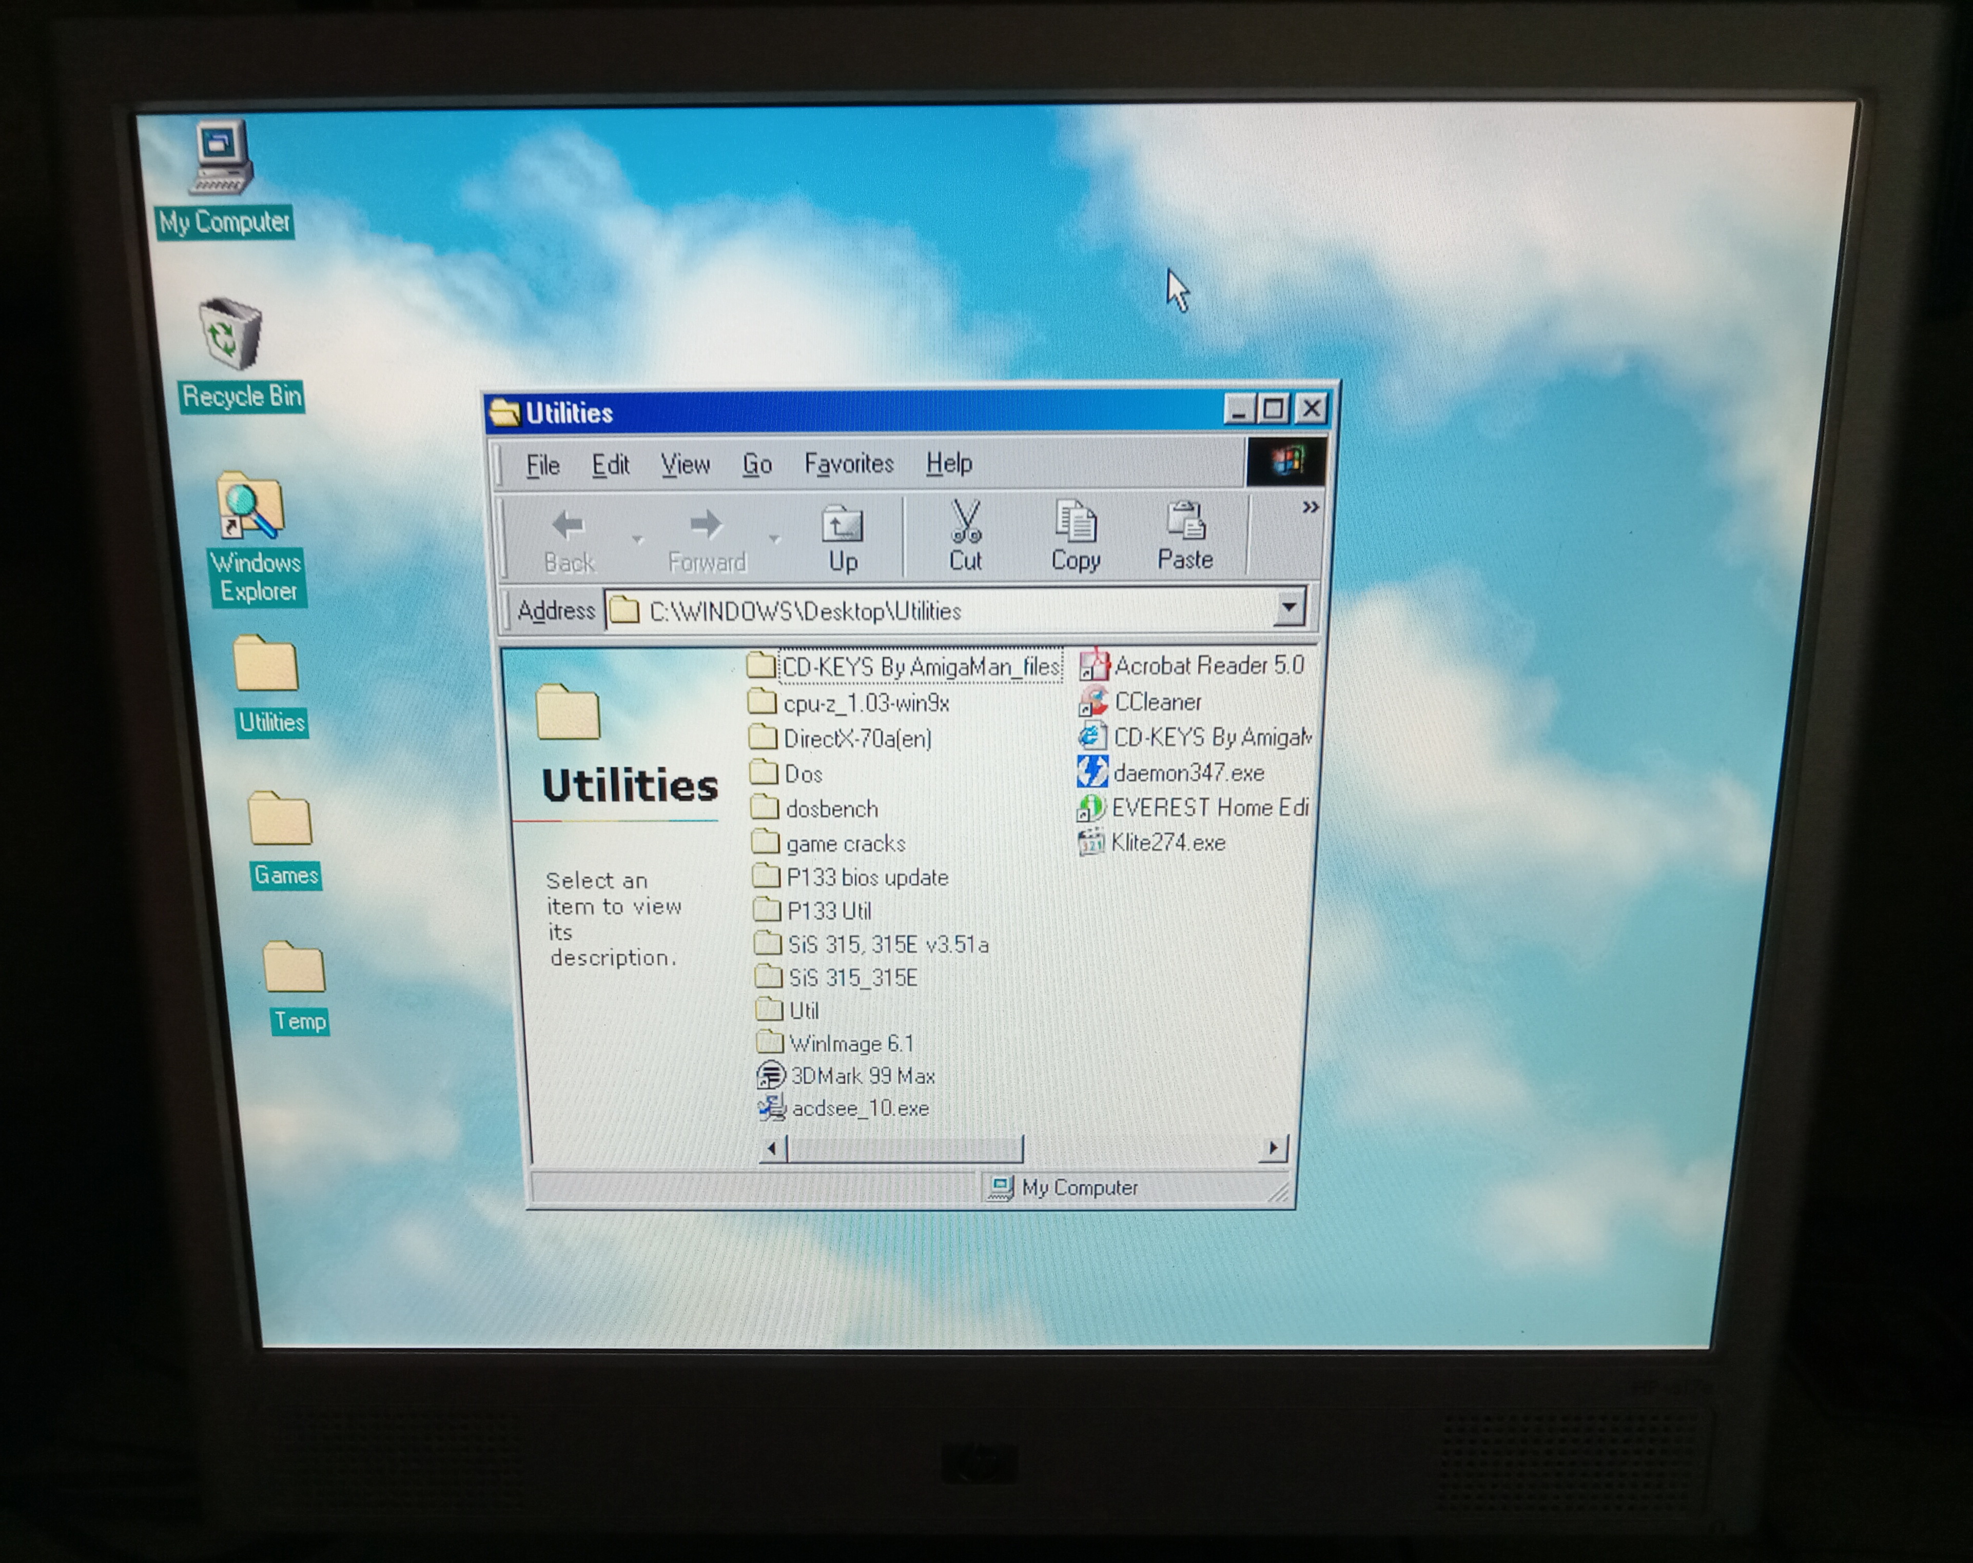
Task: Open the Back button history dropdown arrow
Action: (x=638, y=540)
